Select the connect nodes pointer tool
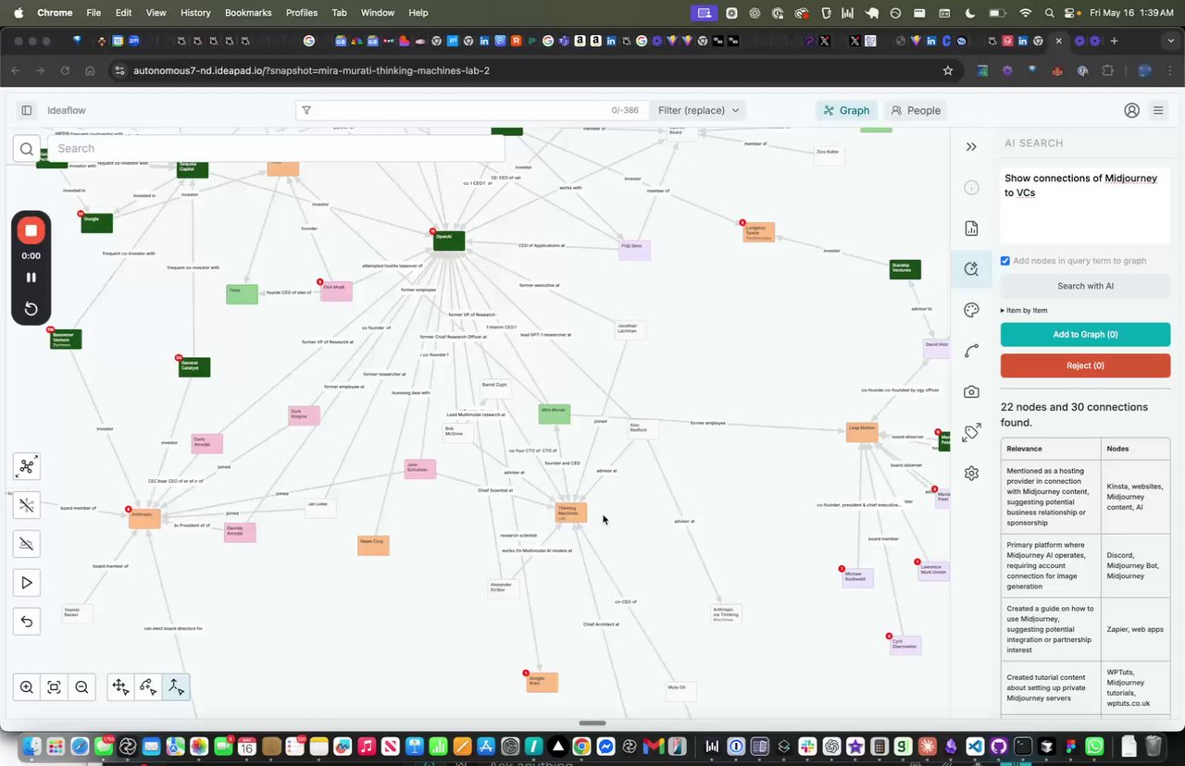 tap(148, 686)
